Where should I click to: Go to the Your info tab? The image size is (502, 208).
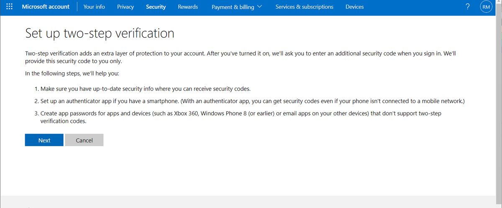(x=94, y=7)
